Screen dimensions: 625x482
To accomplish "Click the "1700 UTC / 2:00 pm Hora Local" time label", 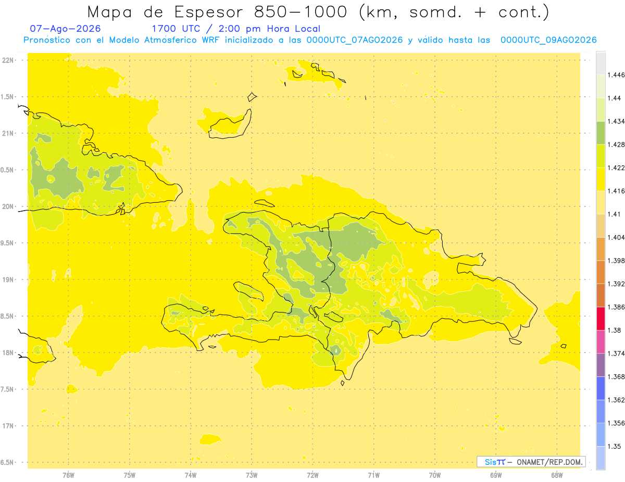I will (x=236, y=29).
